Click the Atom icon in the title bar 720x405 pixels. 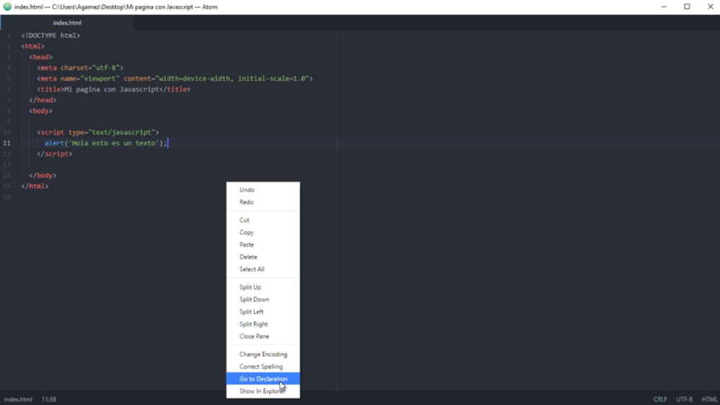point(7,7)
